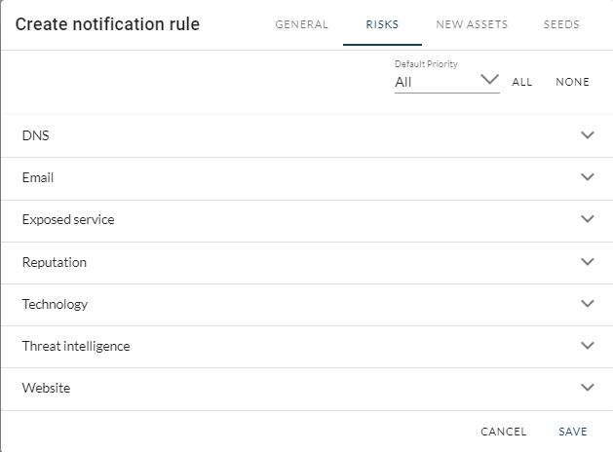Expand the Email section chevron
The height and width of the screenshot is (452, 613).
587,177
